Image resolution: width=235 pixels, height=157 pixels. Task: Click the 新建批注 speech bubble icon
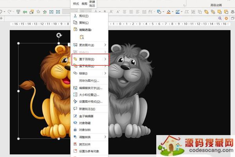tap(76, 108)
